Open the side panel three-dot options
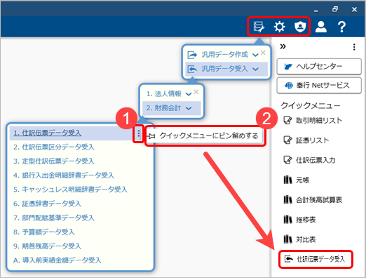366x278 pixels. (354, 47)
